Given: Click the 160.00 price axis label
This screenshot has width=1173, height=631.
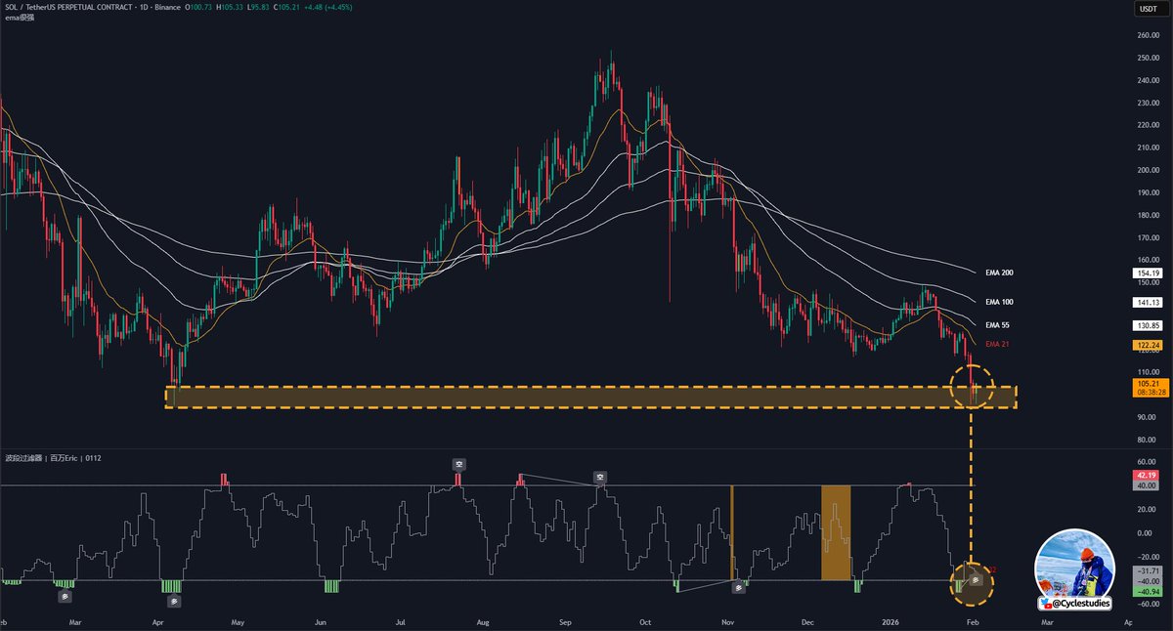Looking at the screenshot, I should (x=1148, y=260).
